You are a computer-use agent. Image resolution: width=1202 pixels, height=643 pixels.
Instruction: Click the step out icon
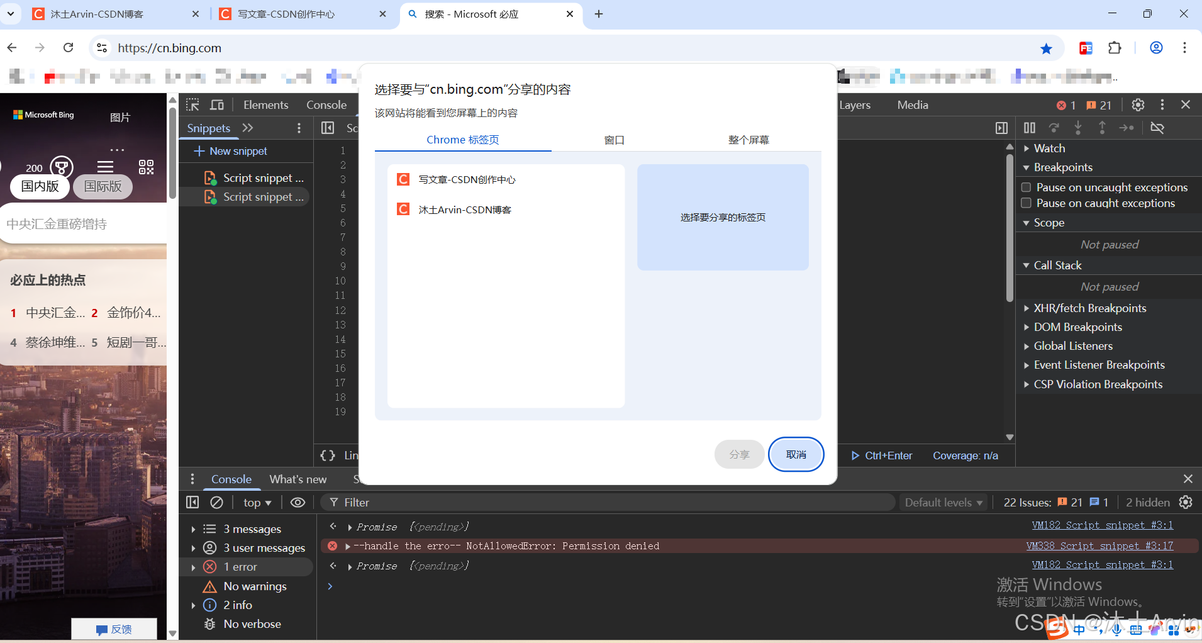1102,128
